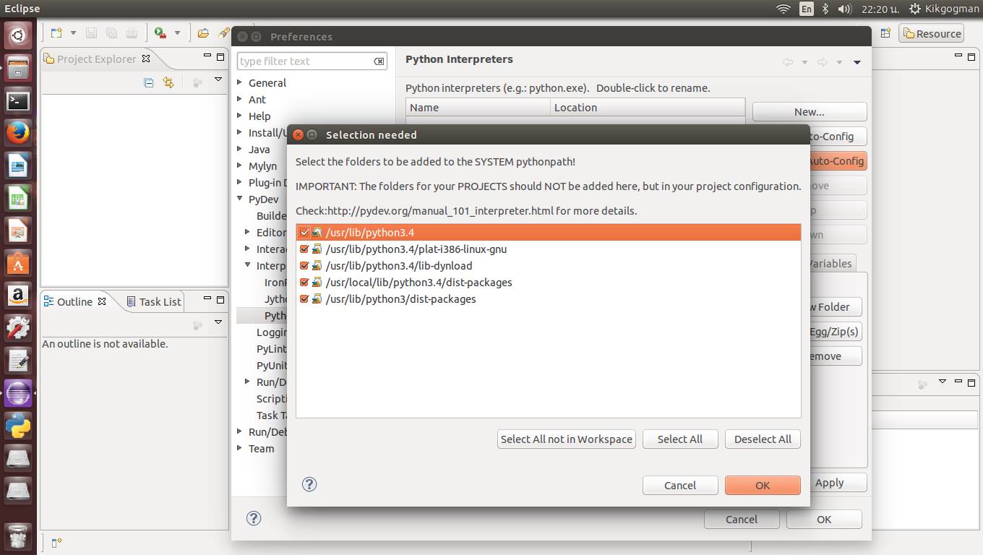Click the help icon in Selection needed dialog
Image resolution: width=983 pixels, height=555 pixels.
309,484
